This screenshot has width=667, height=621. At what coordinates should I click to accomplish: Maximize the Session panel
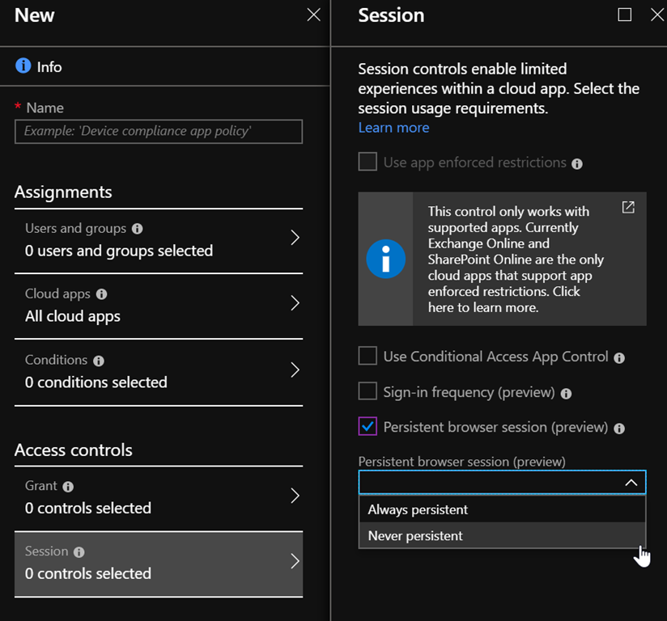(x=624, y=15)
